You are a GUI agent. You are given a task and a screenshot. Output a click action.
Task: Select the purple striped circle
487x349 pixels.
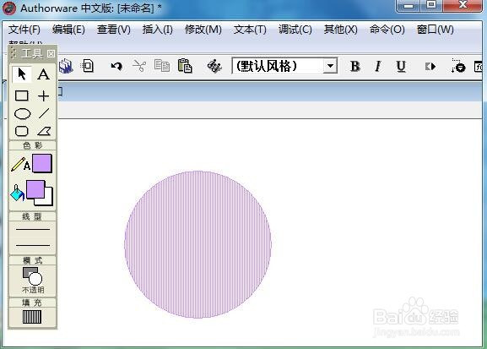point(198,244)
